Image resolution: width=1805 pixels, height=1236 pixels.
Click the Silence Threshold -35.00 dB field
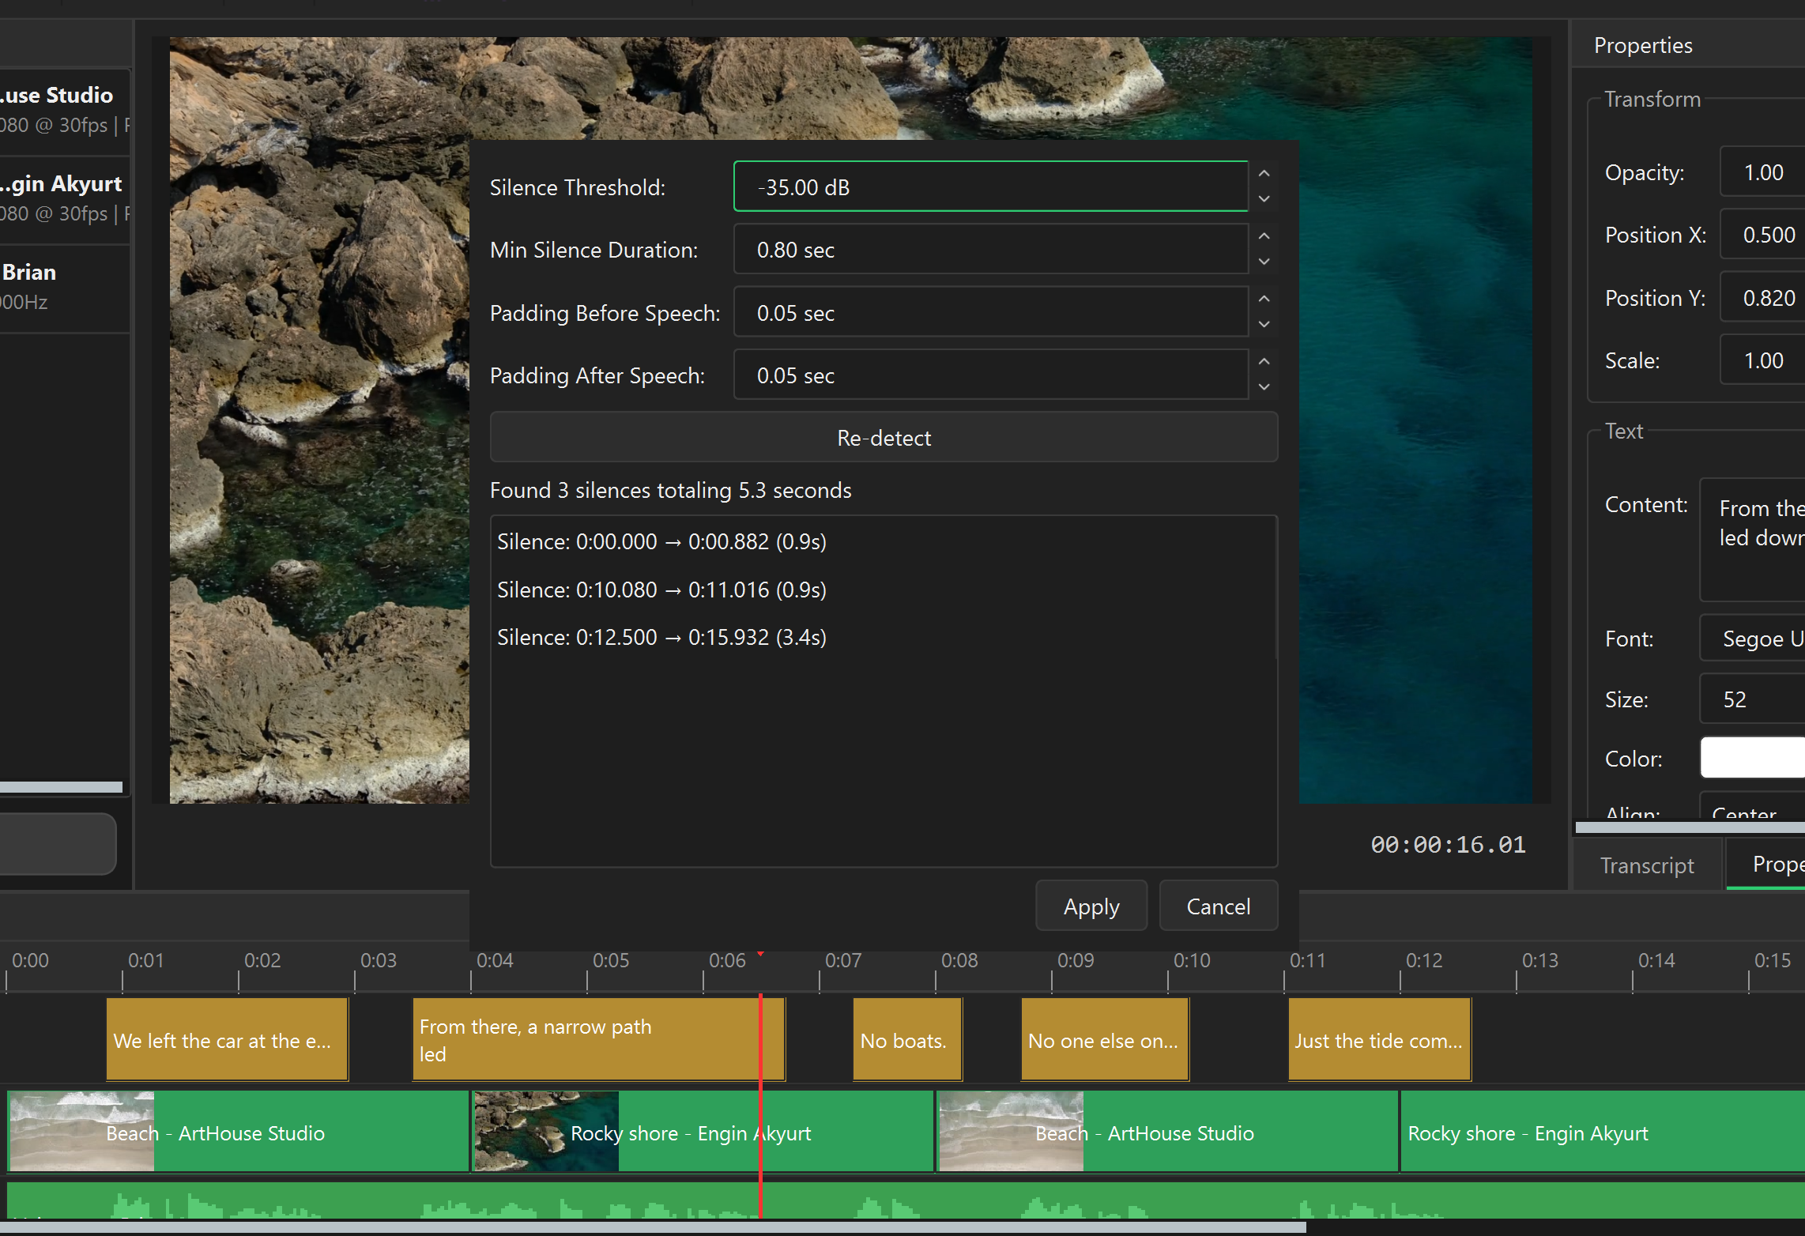[991, 187]
